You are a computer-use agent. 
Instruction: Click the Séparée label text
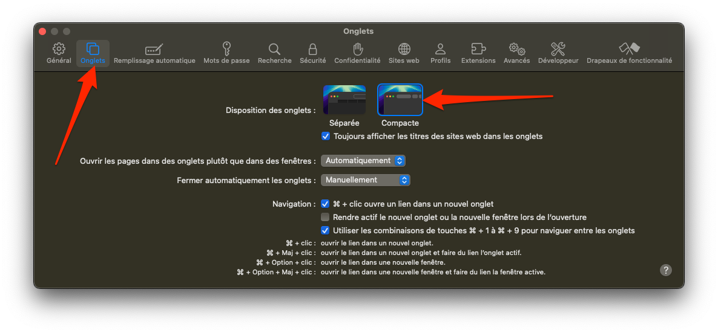click(x=344, y=123)
